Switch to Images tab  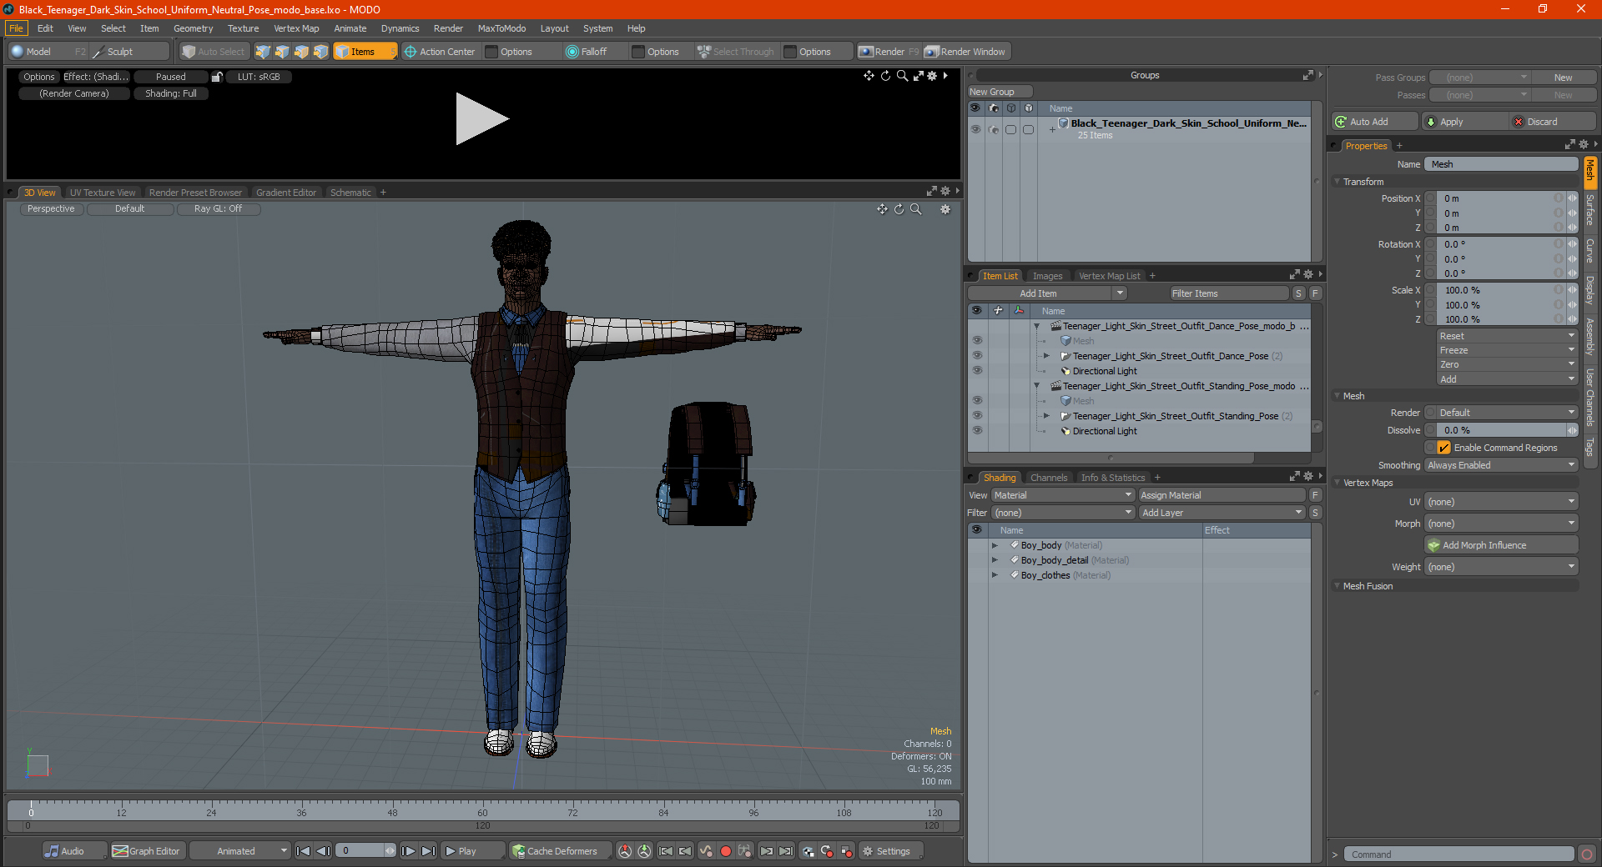pos(1047,276)
